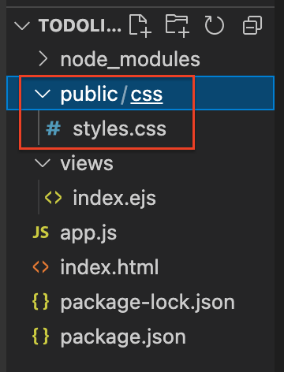Viewport: 284px width, 372px height.
Task: Open the package-lock.json file
Action: point(148,303)
